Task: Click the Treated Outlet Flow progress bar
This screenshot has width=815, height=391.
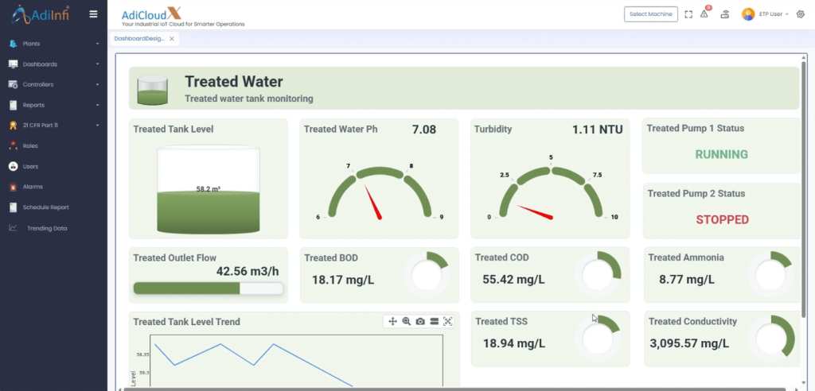Action: pyautogui.click(x=209, y=288)
